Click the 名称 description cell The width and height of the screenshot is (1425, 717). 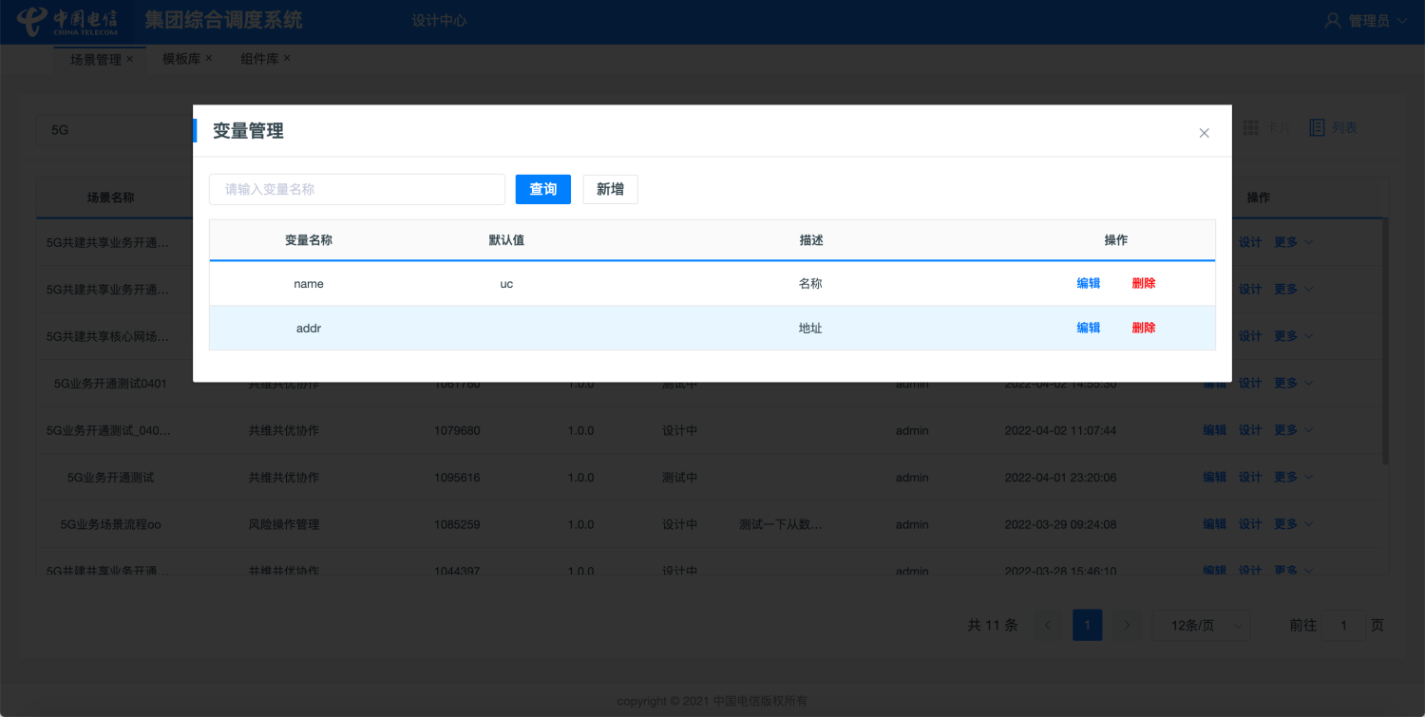[x=810, y=283]
